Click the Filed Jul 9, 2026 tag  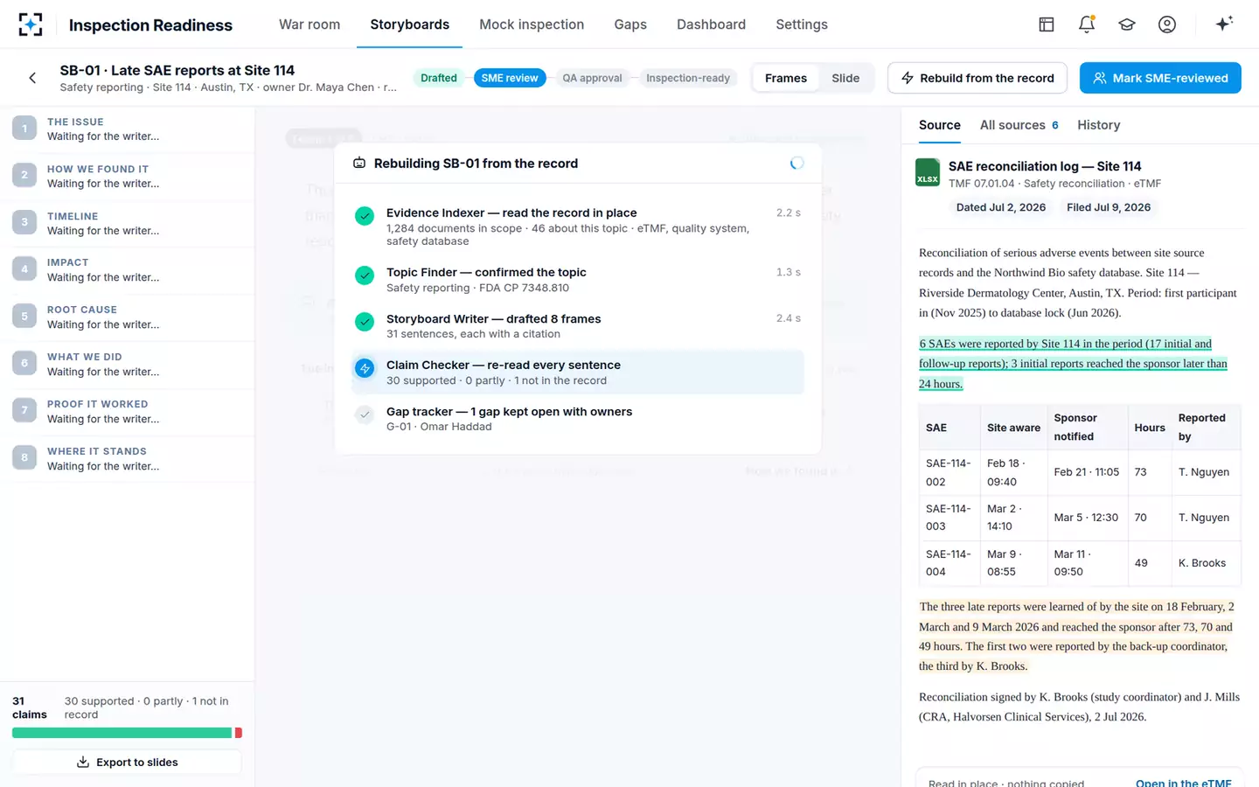1109,207
